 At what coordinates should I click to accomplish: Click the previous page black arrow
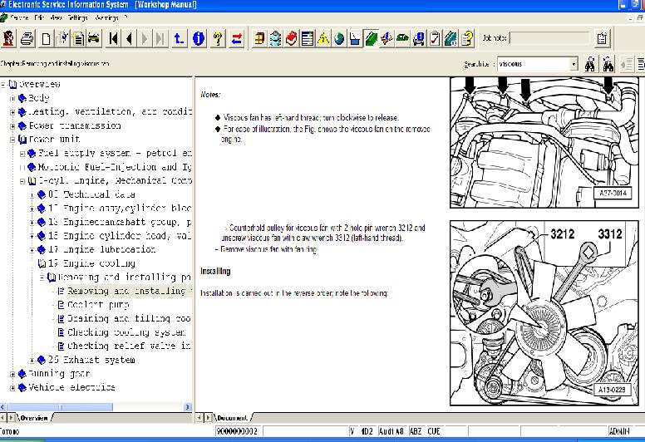pyautogui.click(x=130, y=38)
